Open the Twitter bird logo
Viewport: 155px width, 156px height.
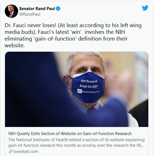pos(145,8)
